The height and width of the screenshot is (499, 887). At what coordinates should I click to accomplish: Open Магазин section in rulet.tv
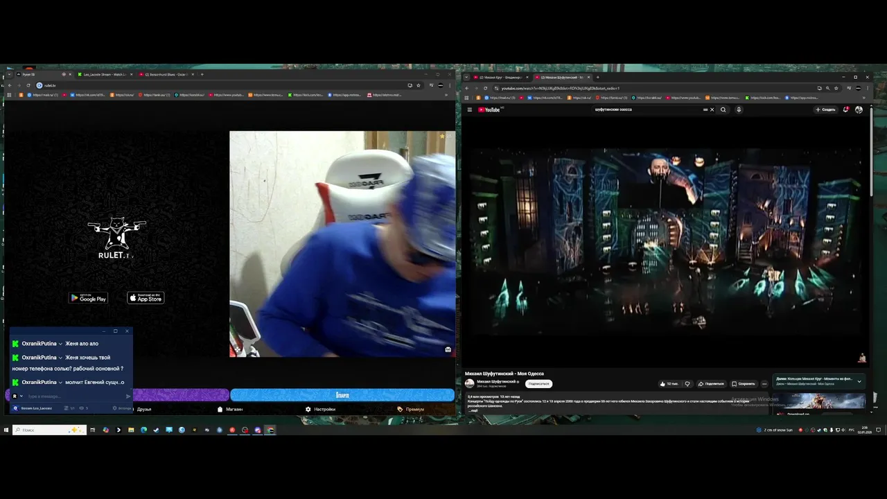point(230,410)
